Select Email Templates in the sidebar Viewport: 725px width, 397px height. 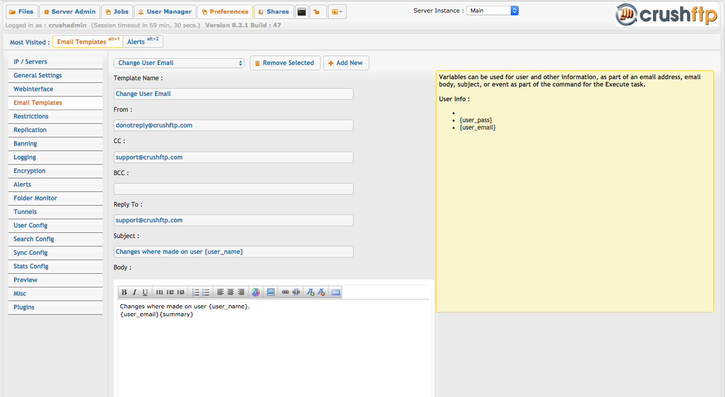pyautogui.click(x=56, y=103)
